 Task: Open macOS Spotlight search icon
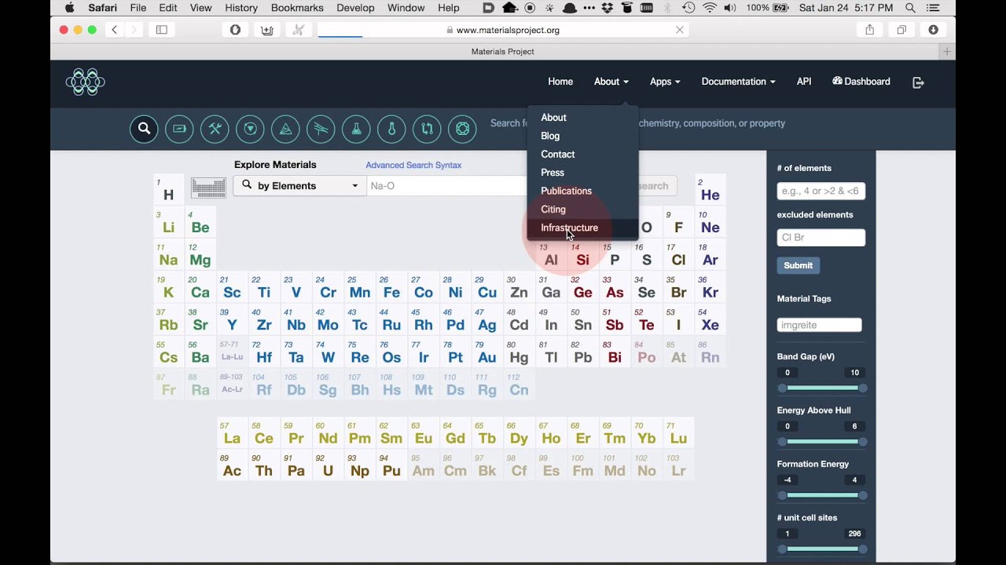(910, 8)
